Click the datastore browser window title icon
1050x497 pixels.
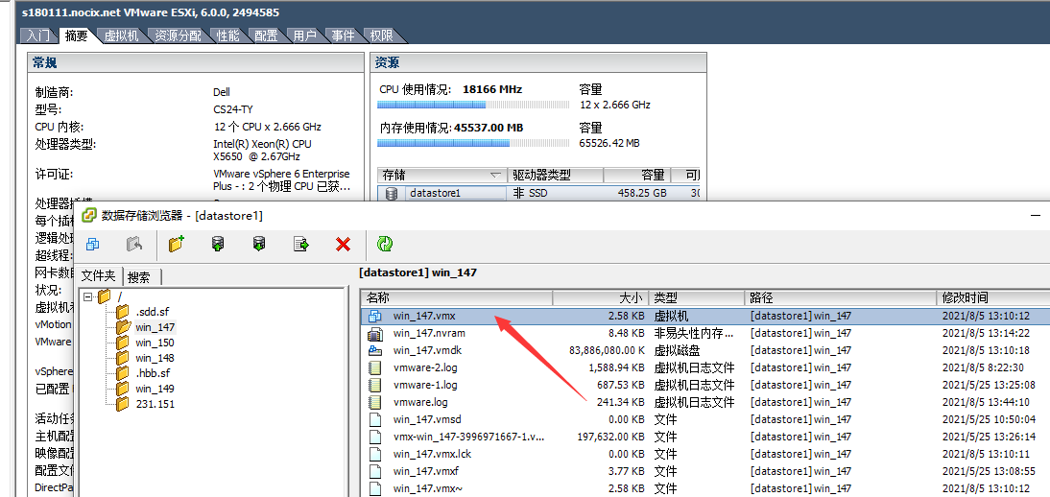tap(88, 215)
